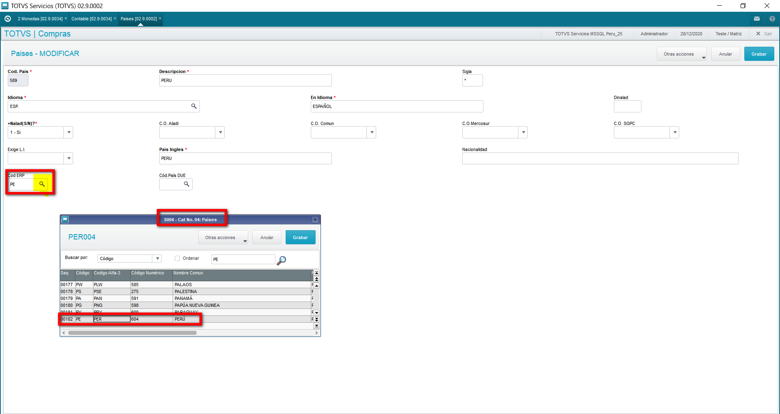The height and width of the screenshot is (414, 780).
Task: Click the dialog search text field
Action: pyautogui.click(x=243, y=259)
